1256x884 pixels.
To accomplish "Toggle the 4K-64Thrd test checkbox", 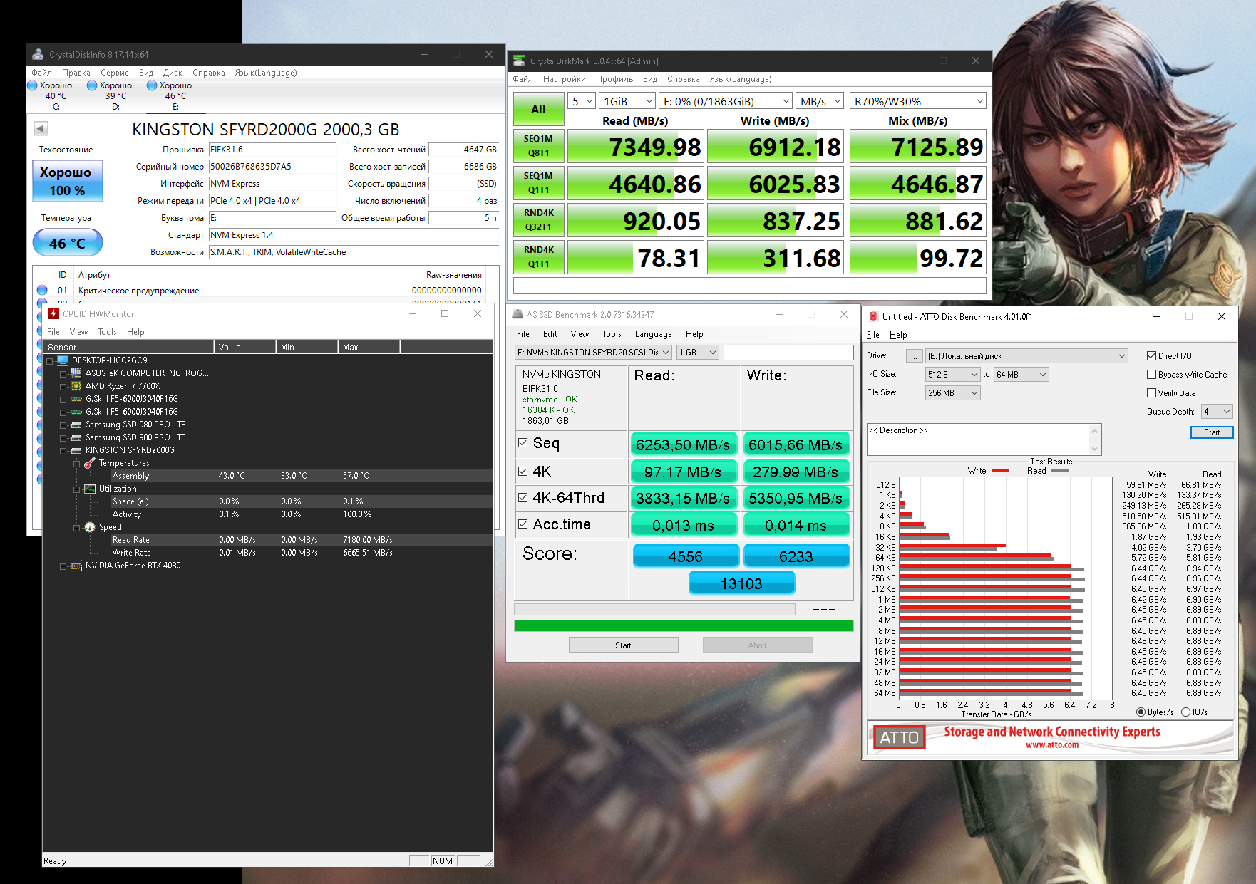I will 523,498.
